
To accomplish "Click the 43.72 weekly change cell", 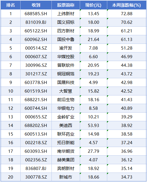I will point(127,74).
